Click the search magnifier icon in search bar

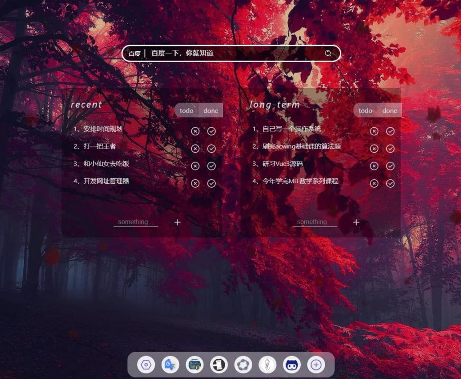328,54
